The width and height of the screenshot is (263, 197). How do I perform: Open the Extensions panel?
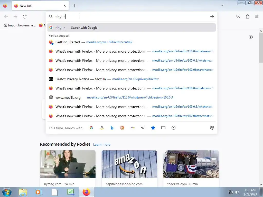[248, 16]
